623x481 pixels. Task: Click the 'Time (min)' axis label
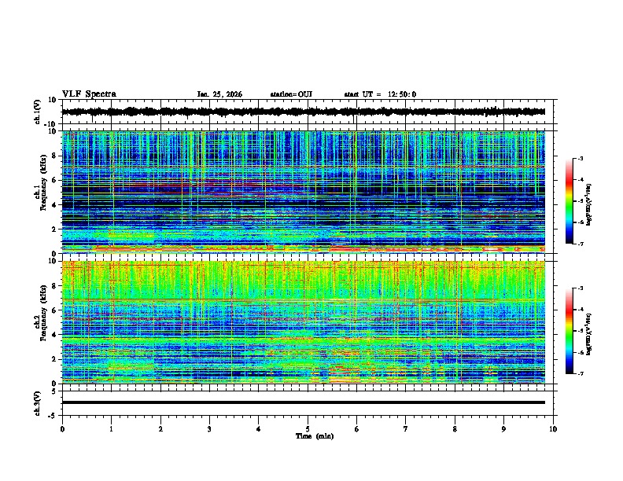[315, 436]
